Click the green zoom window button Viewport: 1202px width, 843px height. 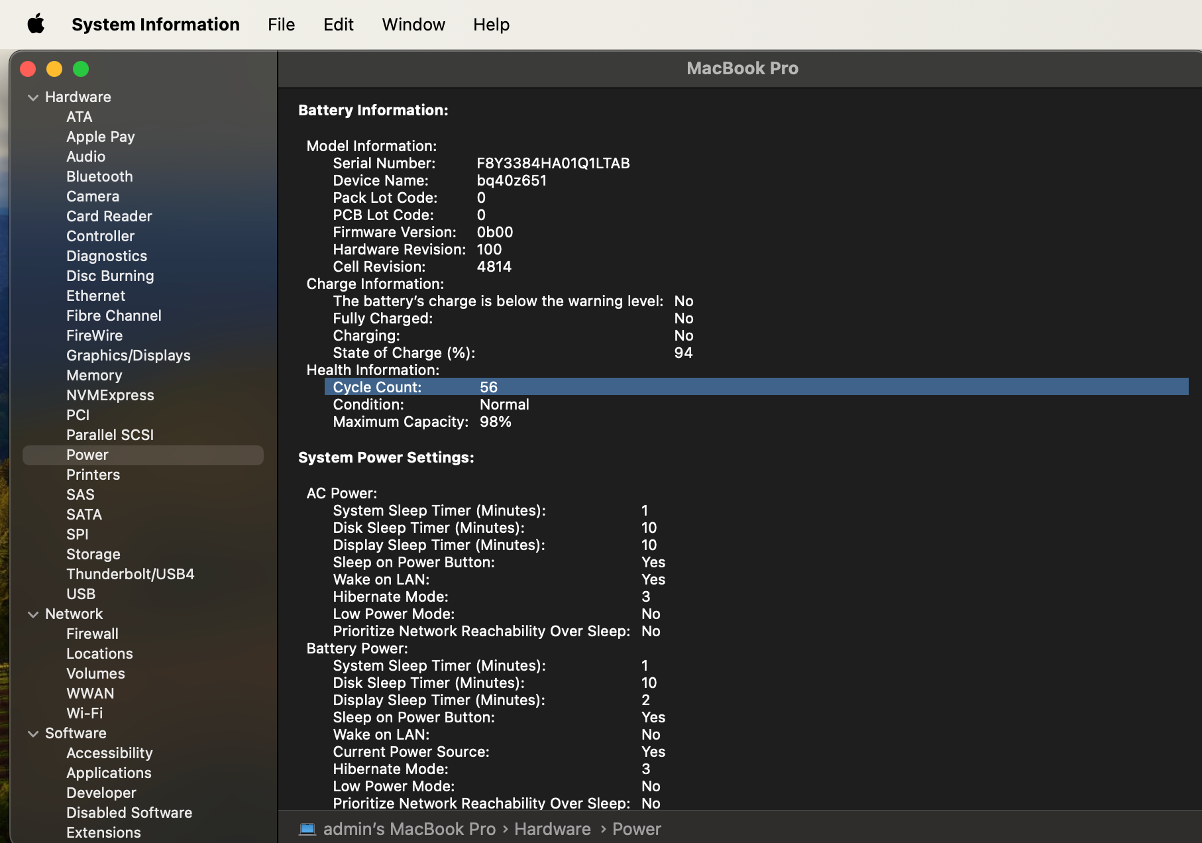tap(81, 69)
